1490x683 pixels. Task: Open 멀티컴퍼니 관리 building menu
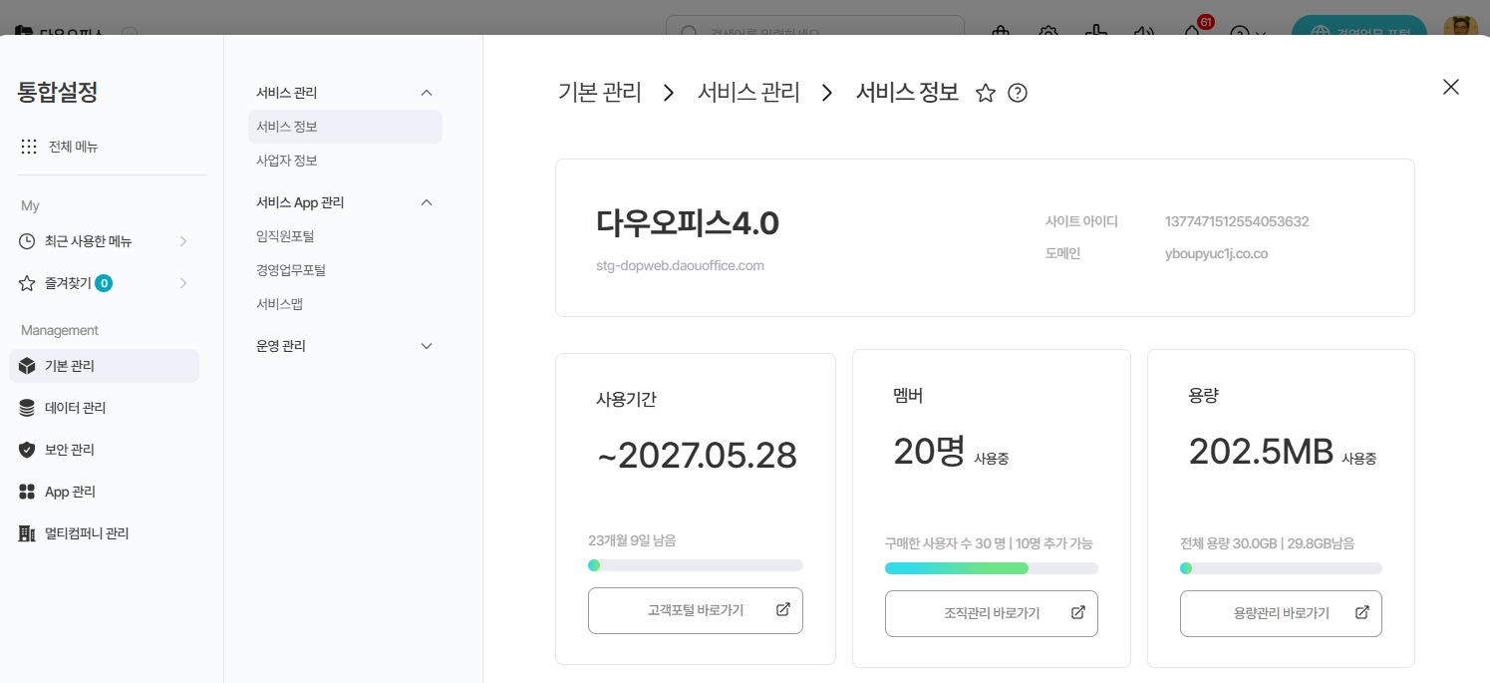(x=87, y=533)
